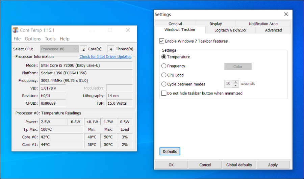This screenshot has height=179, width=304.
Task: Click the VID value 1.0178 v
Action: pyautogui.click(x=53, y=88)
